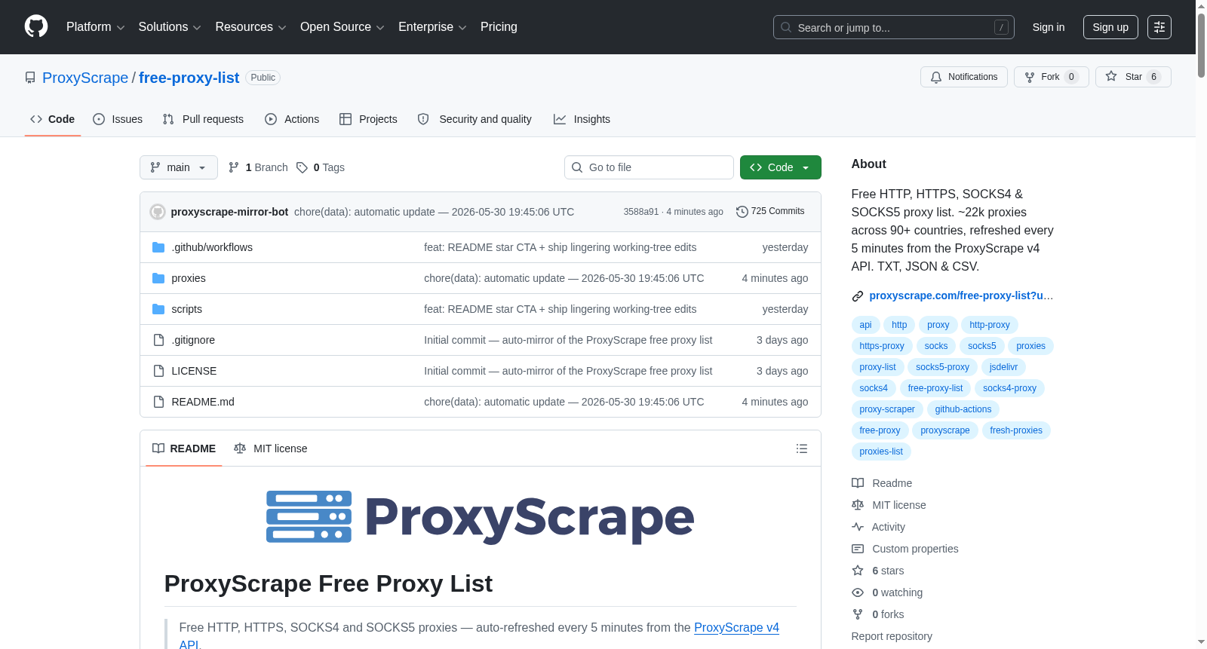The image size is (1207, 649).
Task: Click the link icon beside proxyscrape.com URL
Action: click(x=858, y=296)
